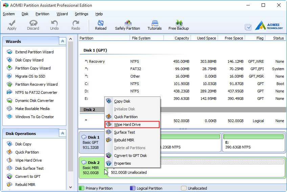
Task: Collapse the Wizards panel
Action: click(63, 41)
